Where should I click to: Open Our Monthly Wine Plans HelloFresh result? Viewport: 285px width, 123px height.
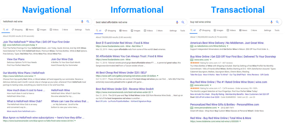(24, 73)
